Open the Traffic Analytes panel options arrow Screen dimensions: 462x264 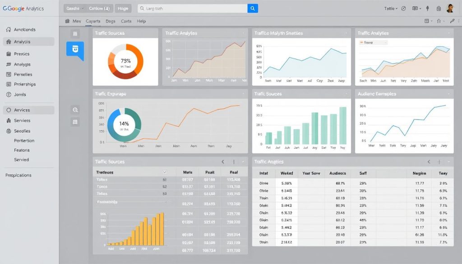[243, 33]
